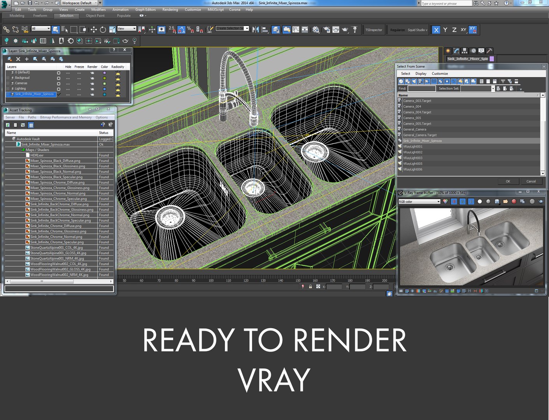Image resolution: width=549 pixels, height=420 pixels.
Task: Open the Modifiers menu
Action: (98, 10)
